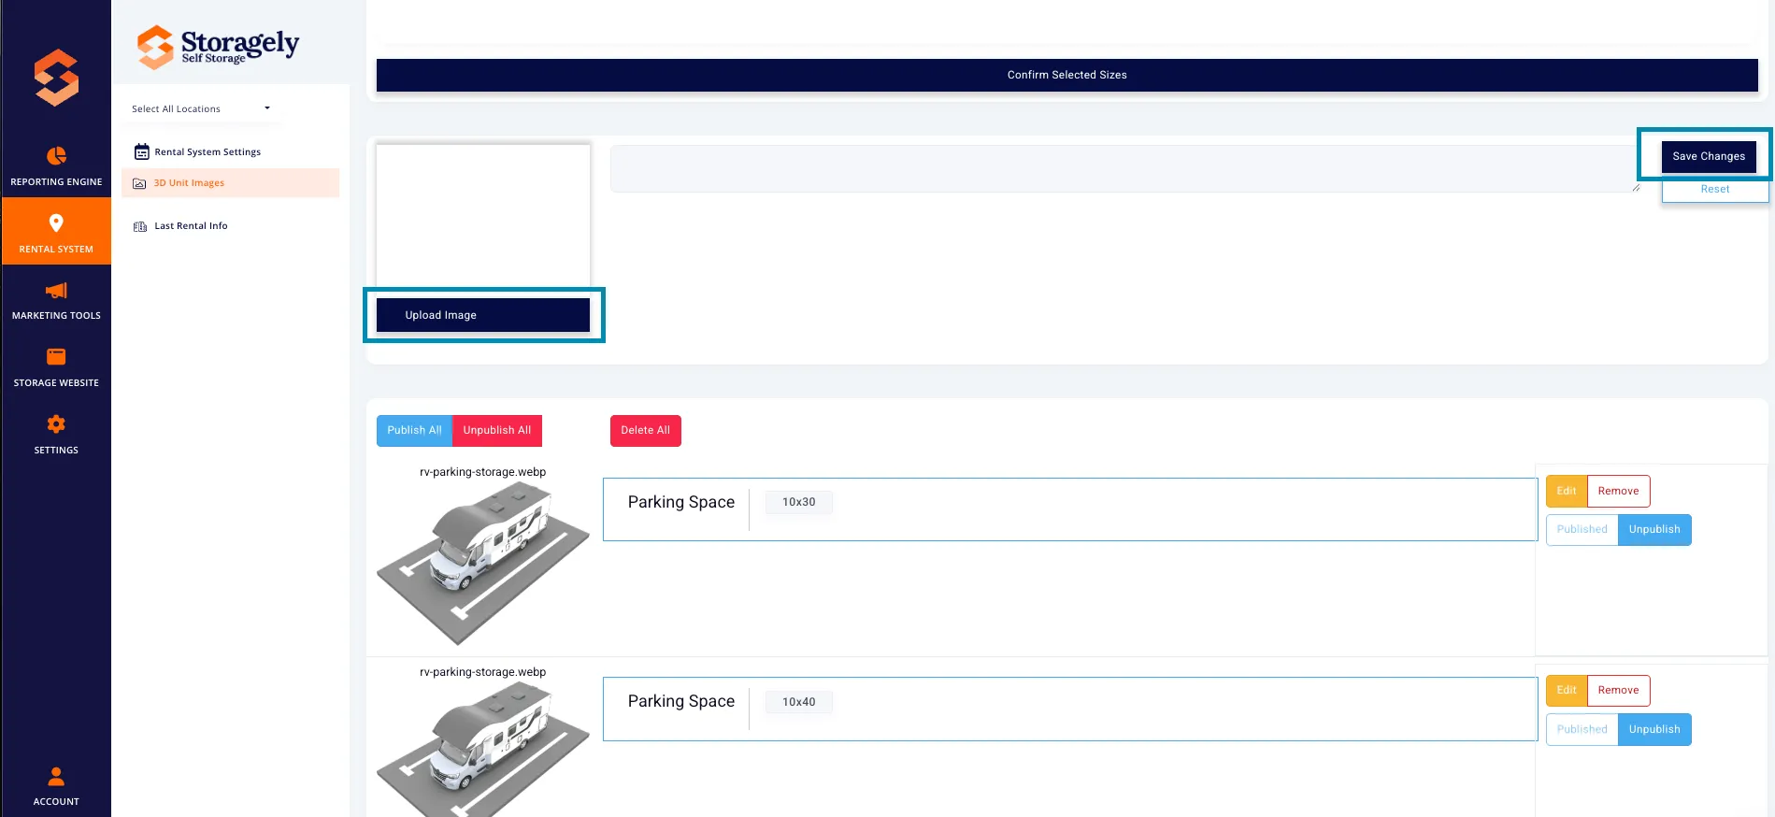This screenshot has height=817, width=1775.
Task: Unpublish the 10x40 Parking Space
Action: click(1654, 730)
